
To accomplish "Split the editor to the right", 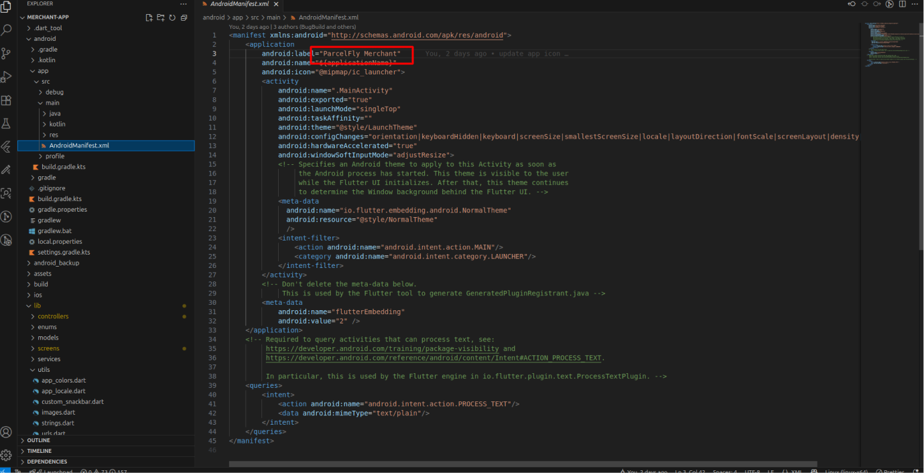I will pos(902,4).
